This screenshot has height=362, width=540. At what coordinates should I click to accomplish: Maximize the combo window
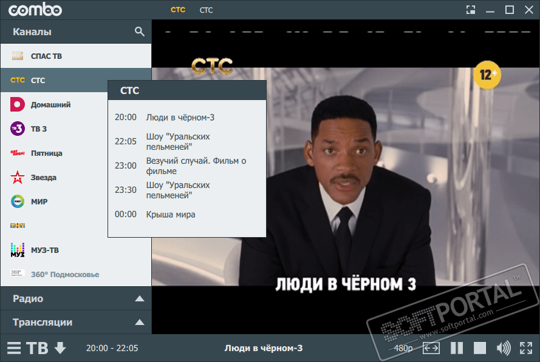pos(510,10)
